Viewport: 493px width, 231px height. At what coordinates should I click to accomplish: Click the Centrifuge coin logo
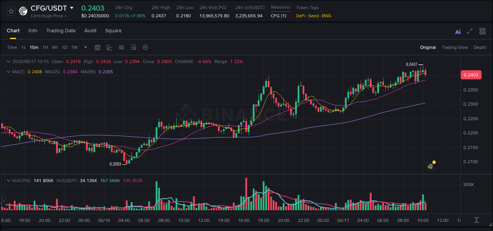(23, 11)
